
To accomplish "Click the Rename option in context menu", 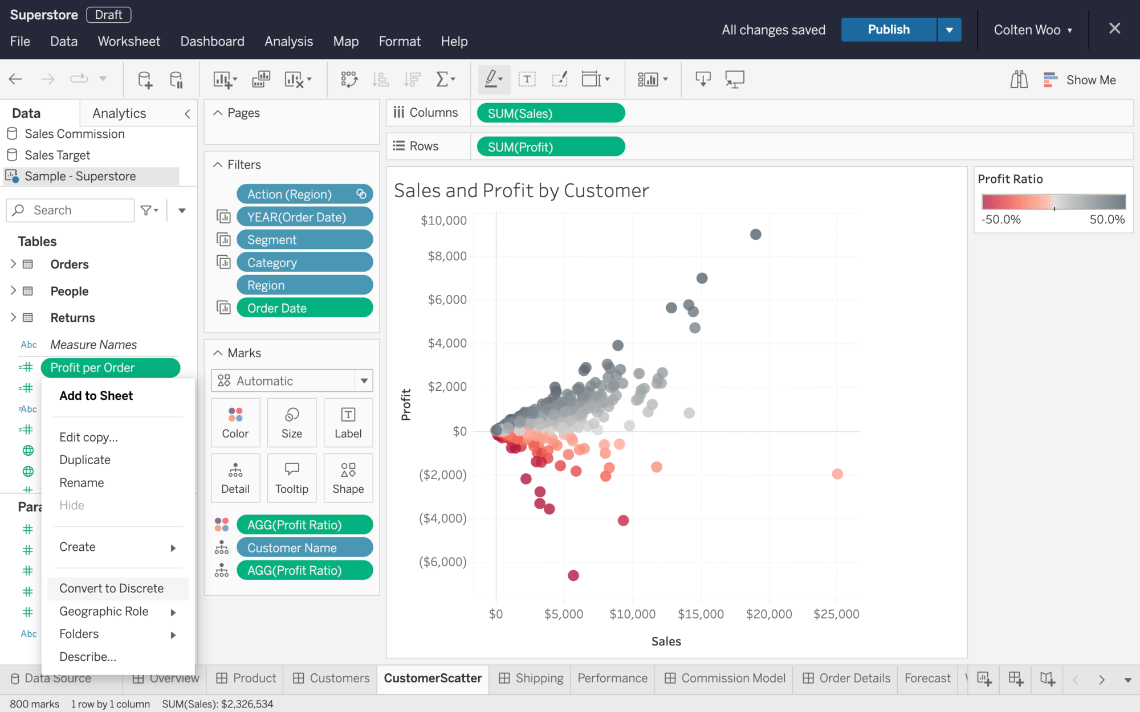I will click(82, 482).
